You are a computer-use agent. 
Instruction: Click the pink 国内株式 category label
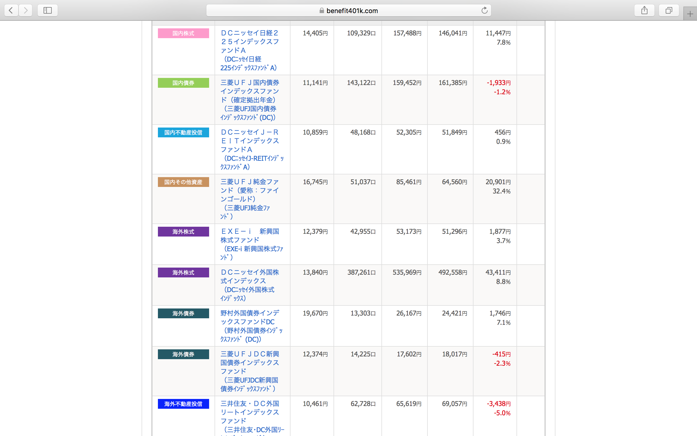coord(183,33)
